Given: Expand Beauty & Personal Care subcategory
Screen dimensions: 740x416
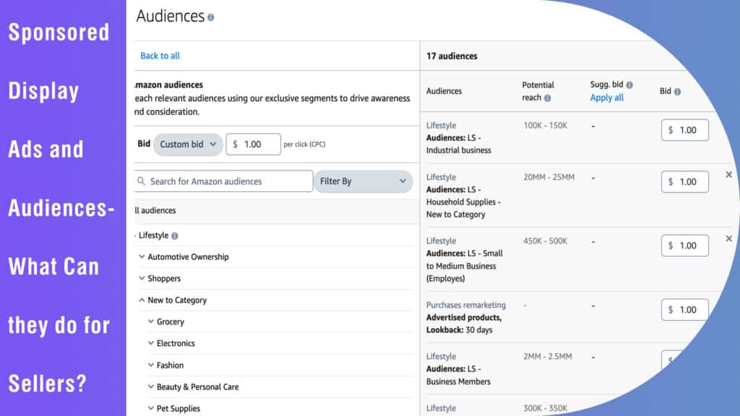Looking at the screenshot, I should (150, 387).
